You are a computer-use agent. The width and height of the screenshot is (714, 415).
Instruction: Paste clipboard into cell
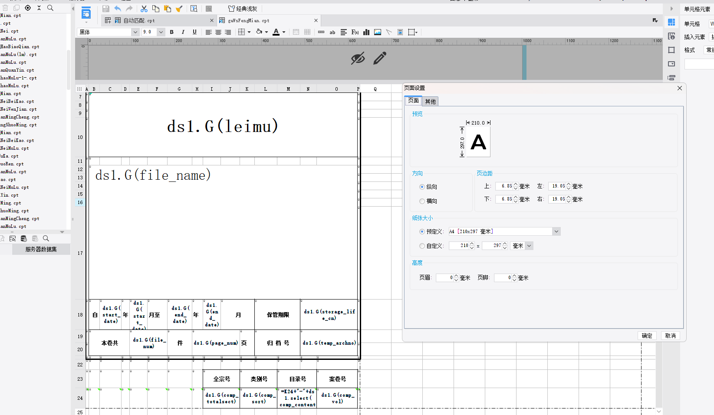[x=168, y=8]
